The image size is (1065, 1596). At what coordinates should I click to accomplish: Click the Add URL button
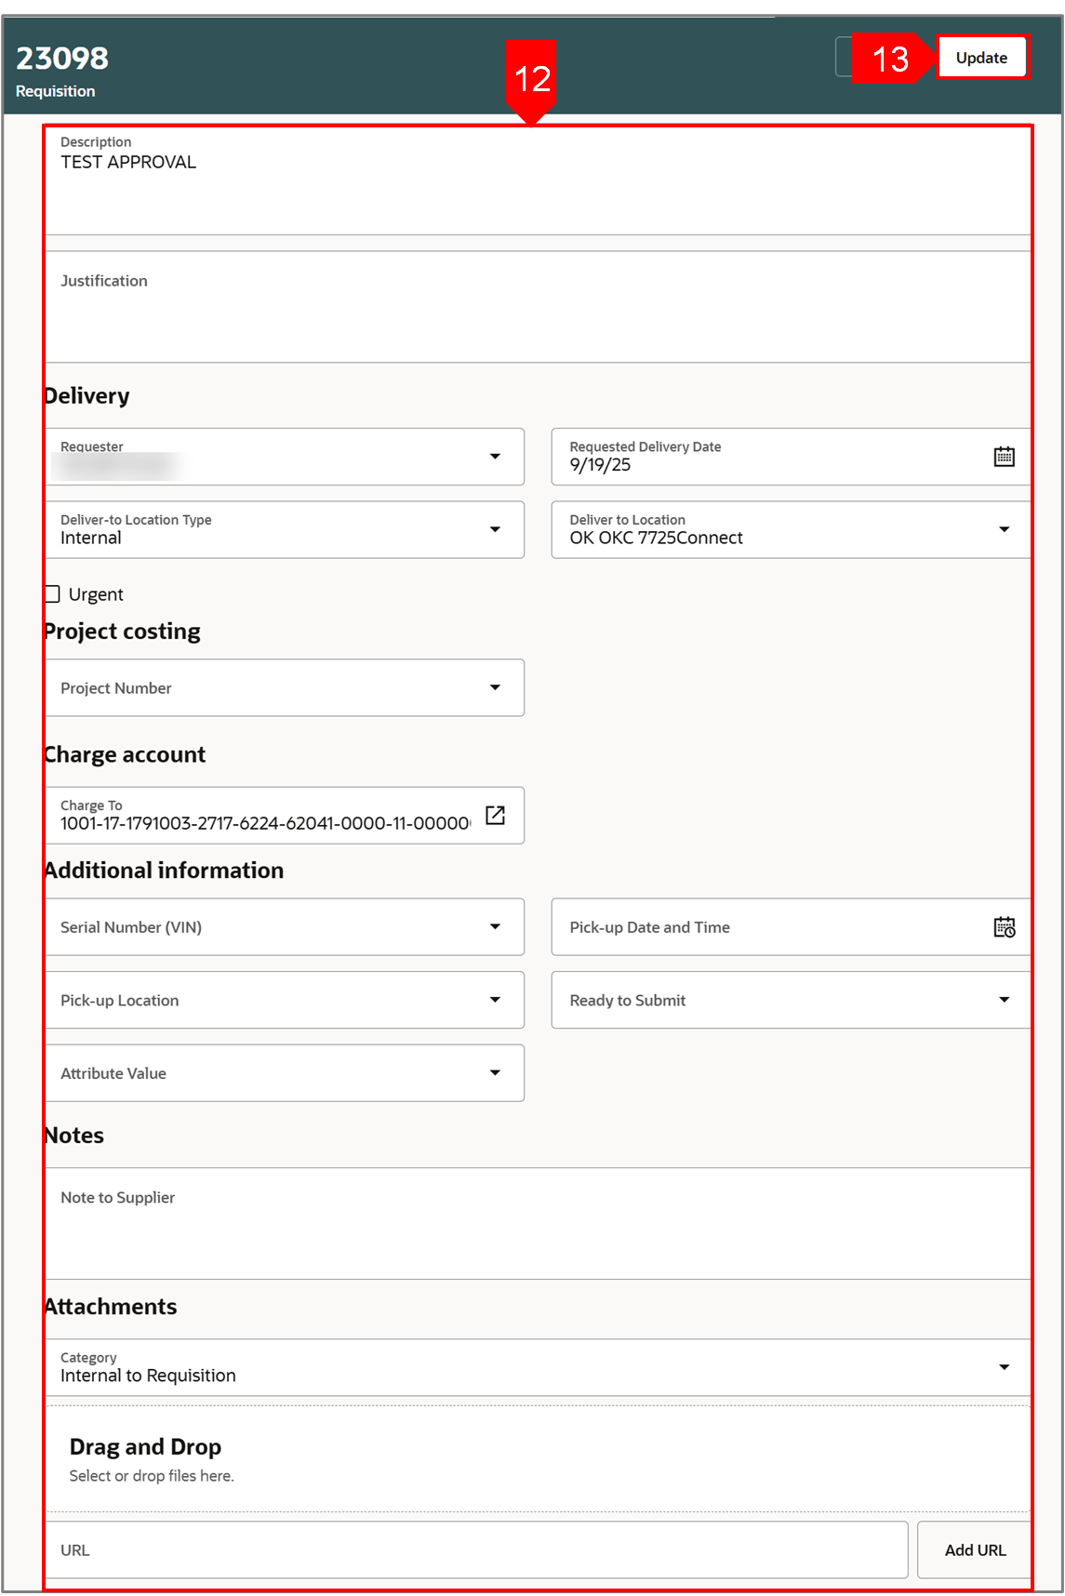pyautogui.click(x=975, y=1550)
